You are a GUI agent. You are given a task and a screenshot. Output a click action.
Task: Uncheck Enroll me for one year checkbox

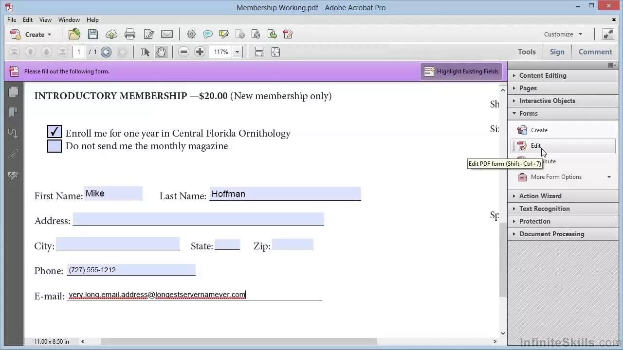click(55, 132)
